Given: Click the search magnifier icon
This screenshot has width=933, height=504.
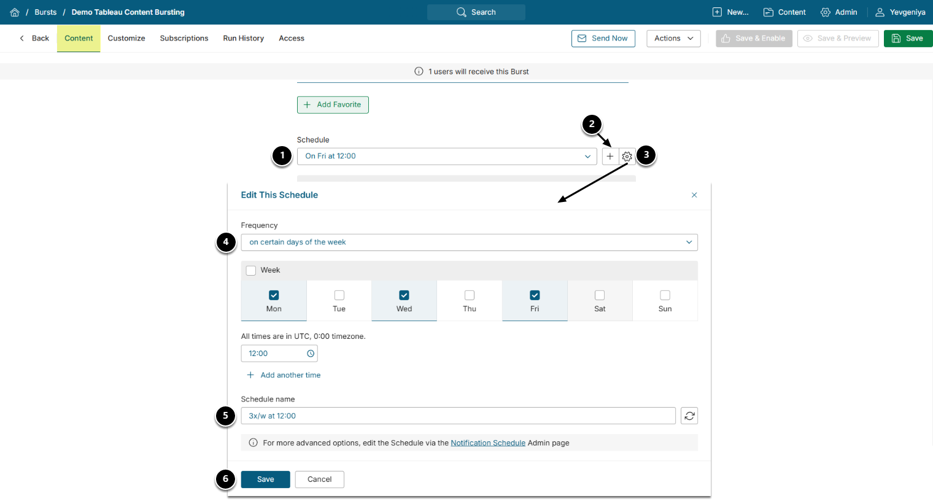Looking at the screenshot, I should pos(462,12).
